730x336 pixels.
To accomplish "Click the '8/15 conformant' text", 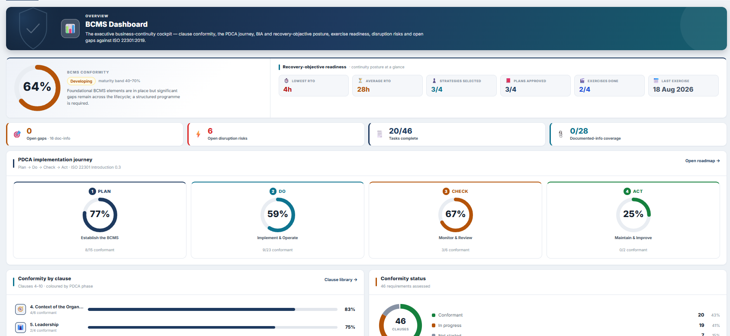I will click(x=100, y=250).
